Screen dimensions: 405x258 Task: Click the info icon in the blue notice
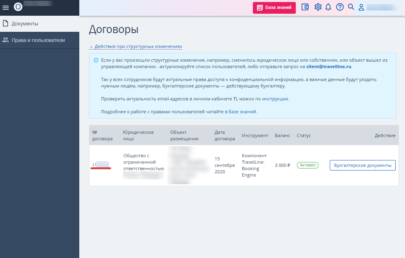96,60
